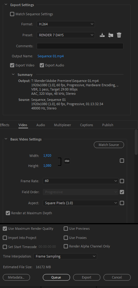Untick the match-source checkbox beside Field Order

[x=122, y=192]
